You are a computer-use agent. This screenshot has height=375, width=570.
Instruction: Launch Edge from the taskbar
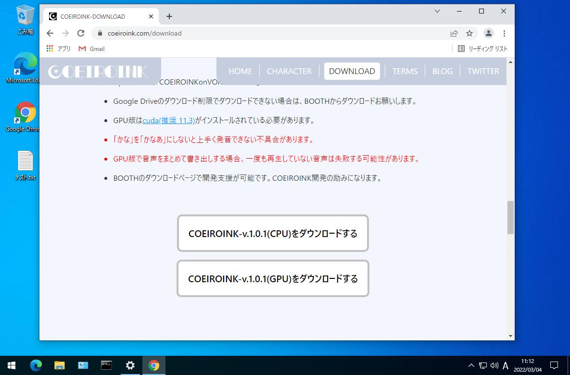(36, 365)
